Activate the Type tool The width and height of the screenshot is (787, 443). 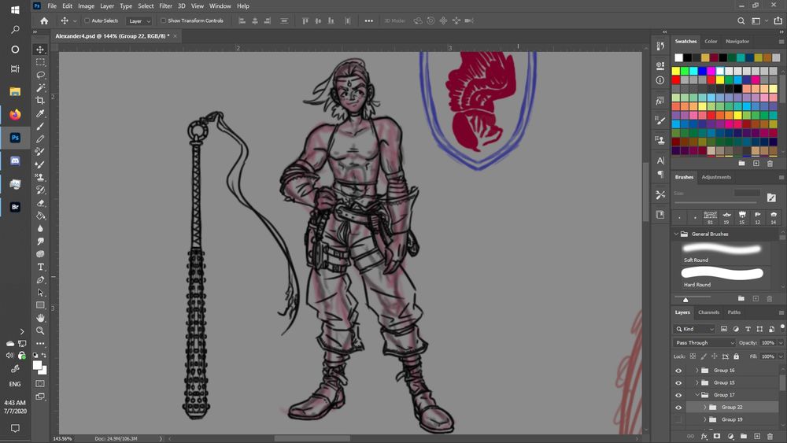coord(40,267)
